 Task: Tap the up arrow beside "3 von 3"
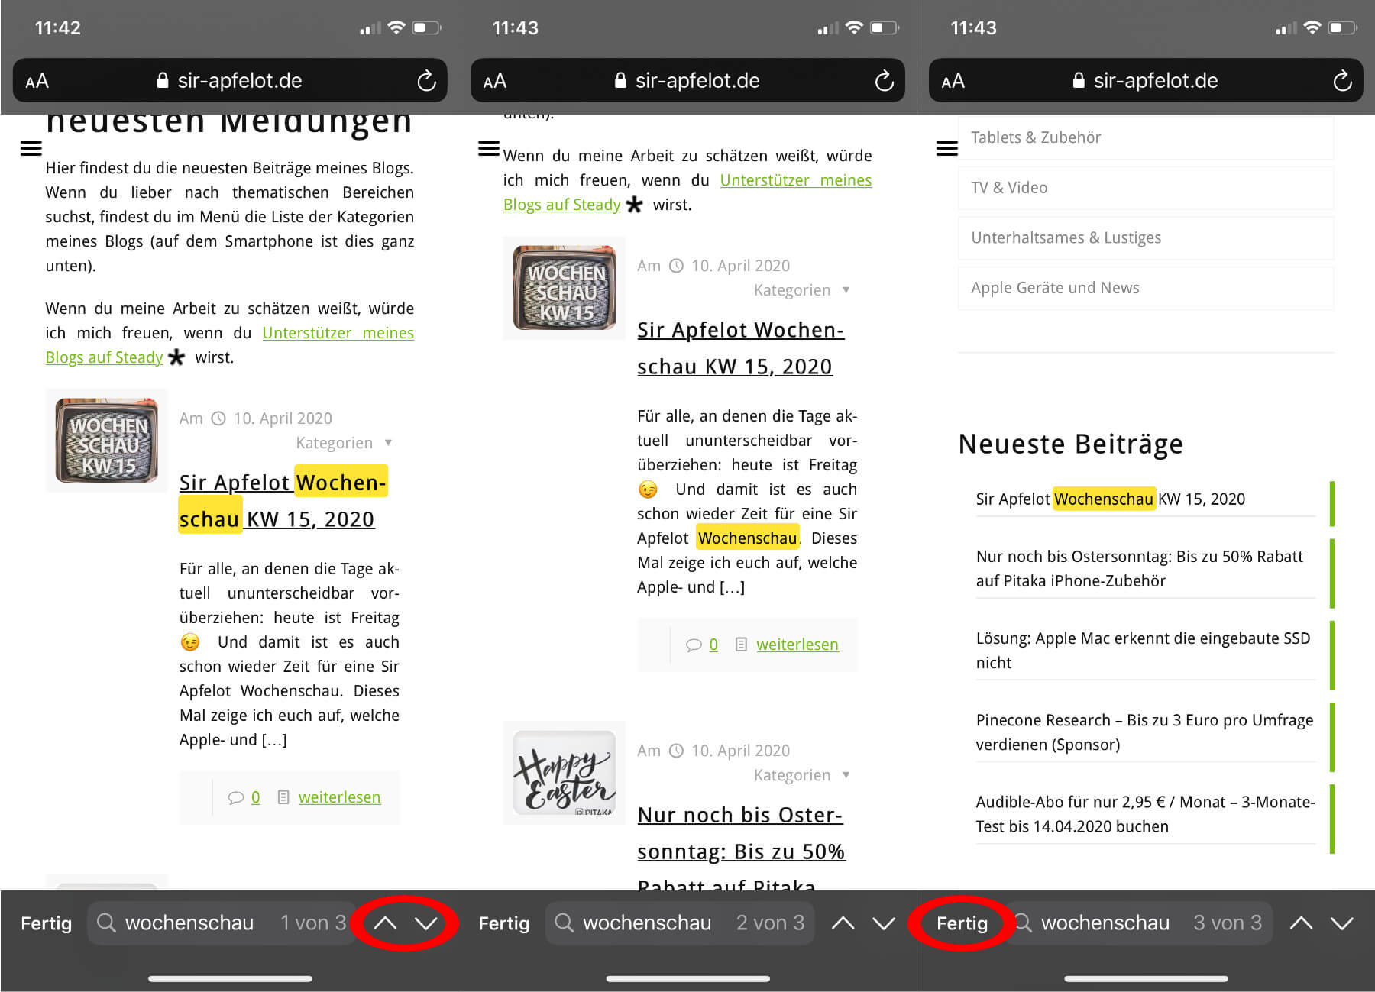[1301, 923]
